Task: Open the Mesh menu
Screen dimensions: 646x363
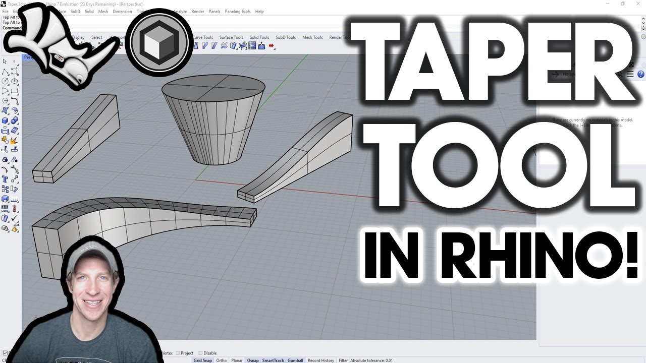Action: (103, 11)
